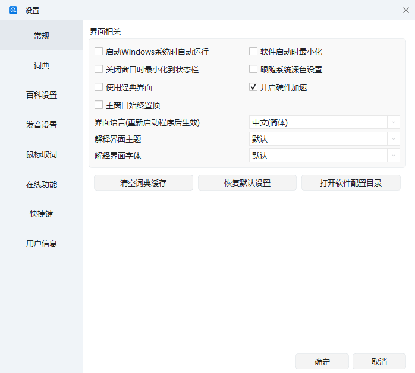Select the 常规 tab
The image size is (415, 373).
tap(42, 35)
